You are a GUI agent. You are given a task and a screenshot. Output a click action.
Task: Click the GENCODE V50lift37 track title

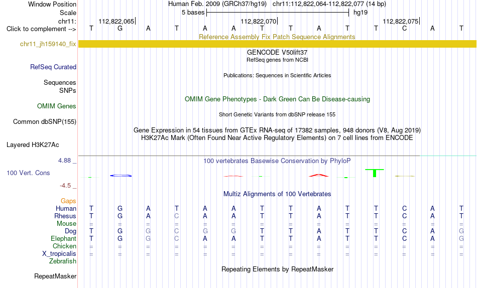277,52
